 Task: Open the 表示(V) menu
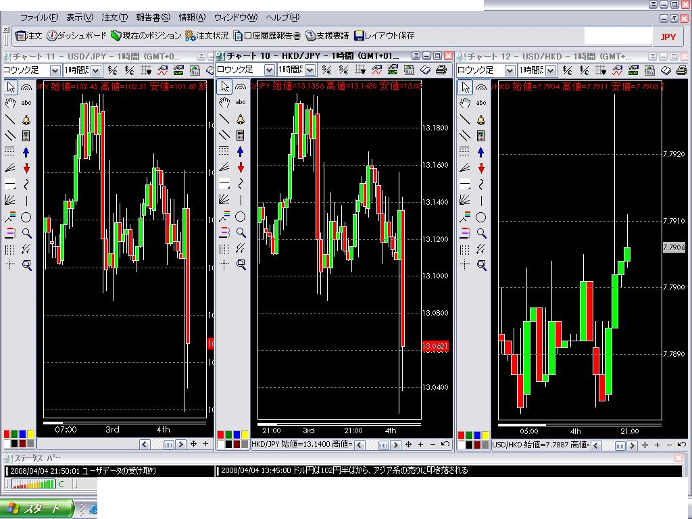[80, 17]
